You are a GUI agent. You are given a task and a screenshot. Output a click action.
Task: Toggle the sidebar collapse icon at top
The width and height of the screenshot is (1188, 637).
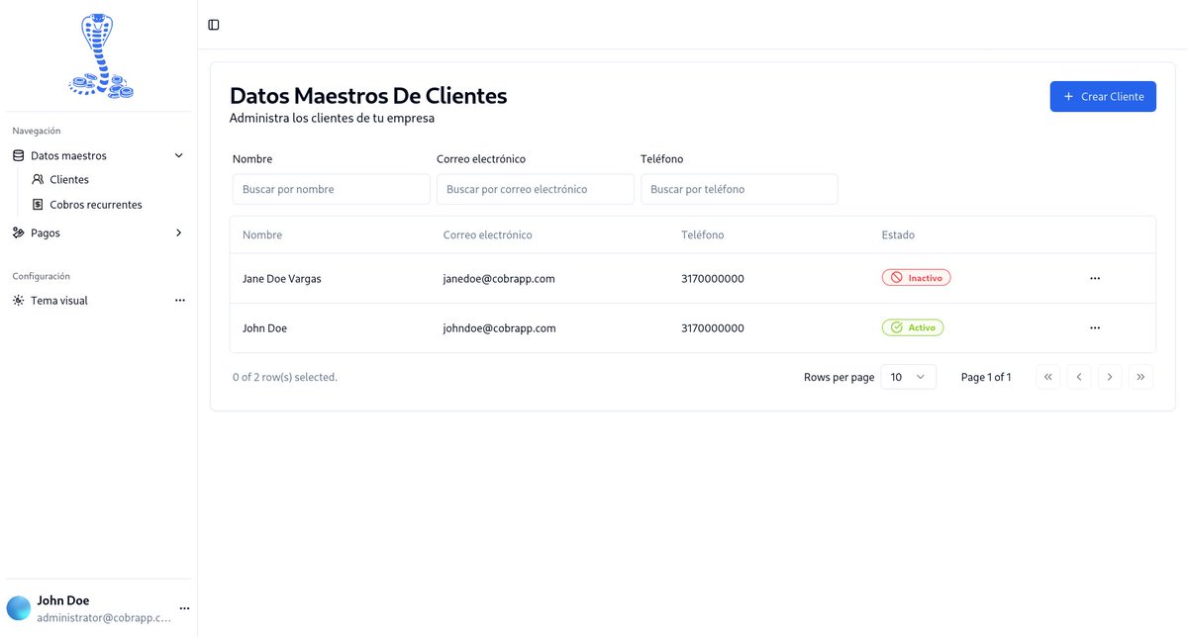(214, 24)
